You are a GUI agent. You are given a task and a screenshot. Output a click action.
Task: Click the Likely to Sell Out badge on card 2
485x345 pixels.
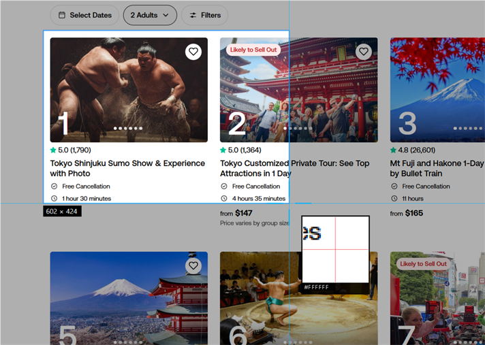[253, 50]
